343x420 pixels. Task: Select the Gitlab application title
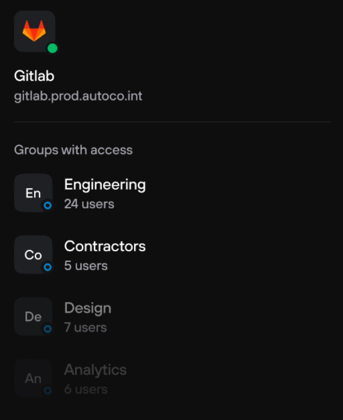coord(34,76)
